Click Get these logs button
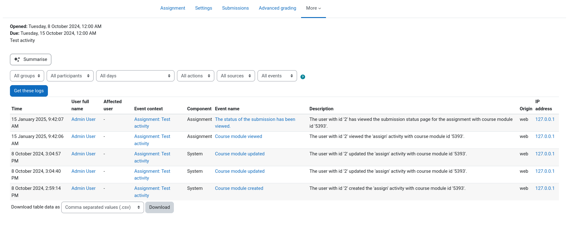This screenshot has height=229, width=581. point(29,91)
